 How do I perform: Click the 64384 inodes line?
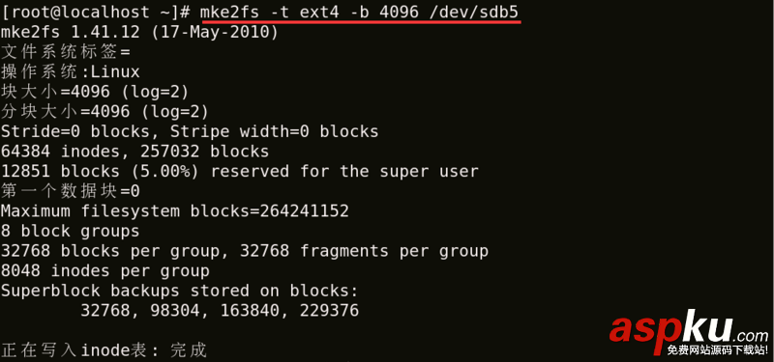pyautogui.click(x=134, y=152)
